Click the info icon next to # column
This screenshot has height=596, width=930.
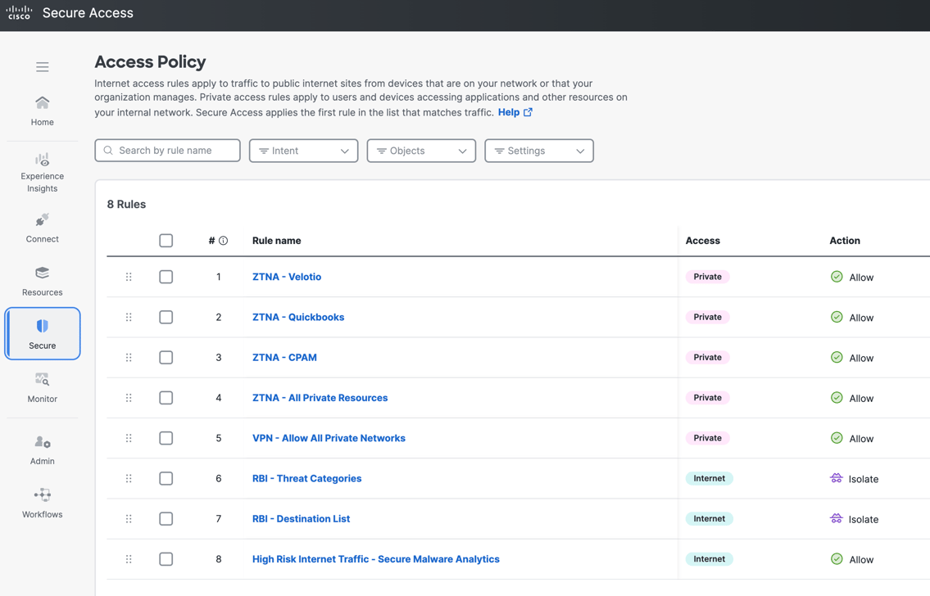pos(223,241)
